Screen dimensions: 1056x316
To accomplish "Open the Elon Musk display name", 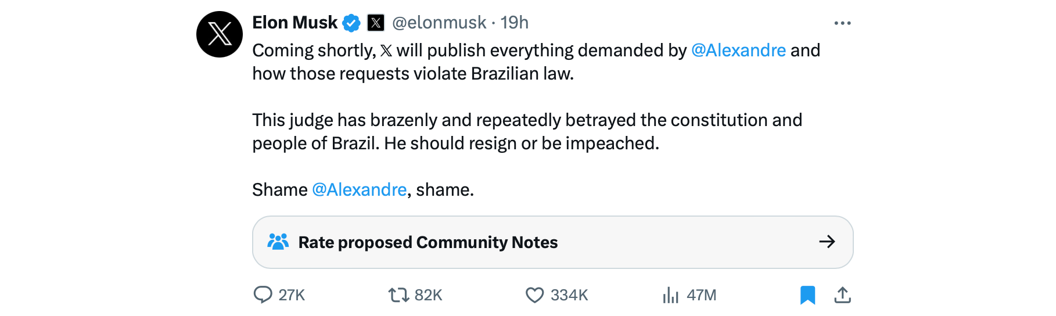I will (294, 23).
